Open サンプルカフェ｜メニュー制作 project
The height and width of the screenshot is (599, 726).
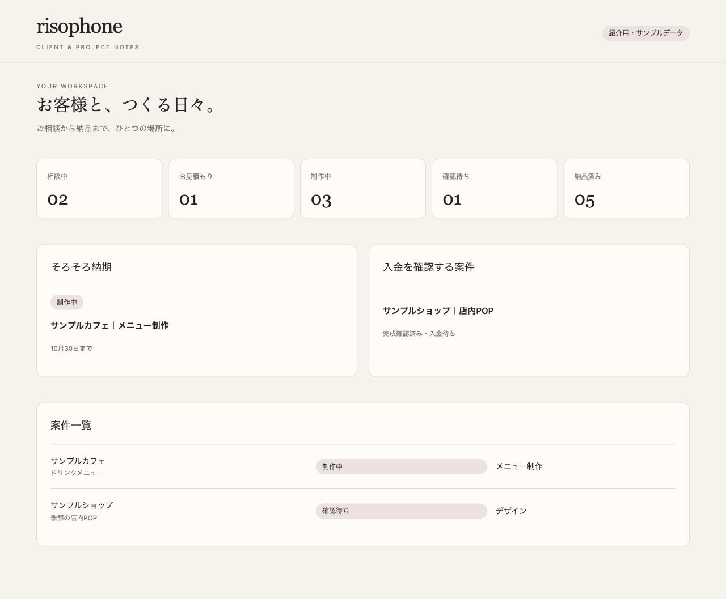(x=109, y=325)
